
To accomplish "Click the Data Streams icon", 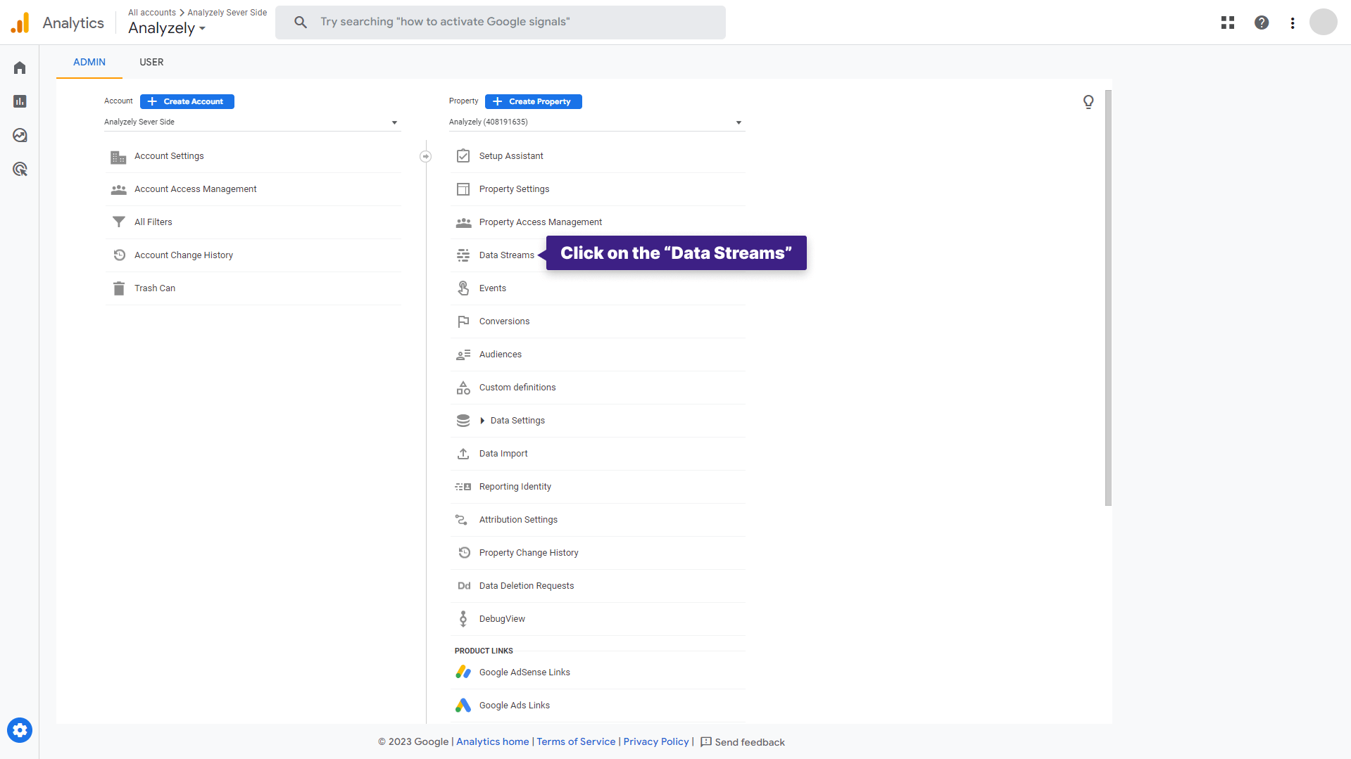I will point(463,255).
